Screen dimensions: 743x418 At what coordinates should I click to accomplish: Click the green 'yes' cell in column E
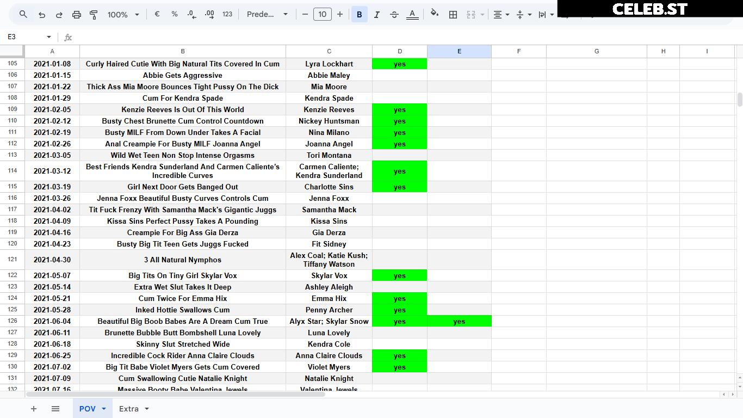coord(459,321)
